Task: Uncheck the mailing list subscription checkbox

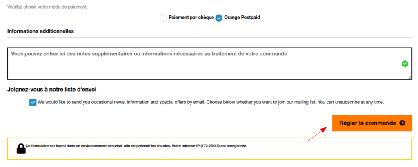Action: [x=33, y=102]
